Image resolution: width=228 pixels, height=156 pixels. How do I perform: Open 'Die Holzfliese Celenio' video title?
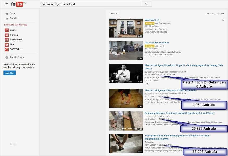tap(157, 43)
